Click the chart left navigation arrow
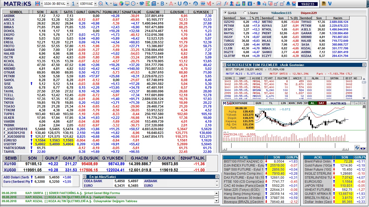369x207 pixels. (362, 149)
